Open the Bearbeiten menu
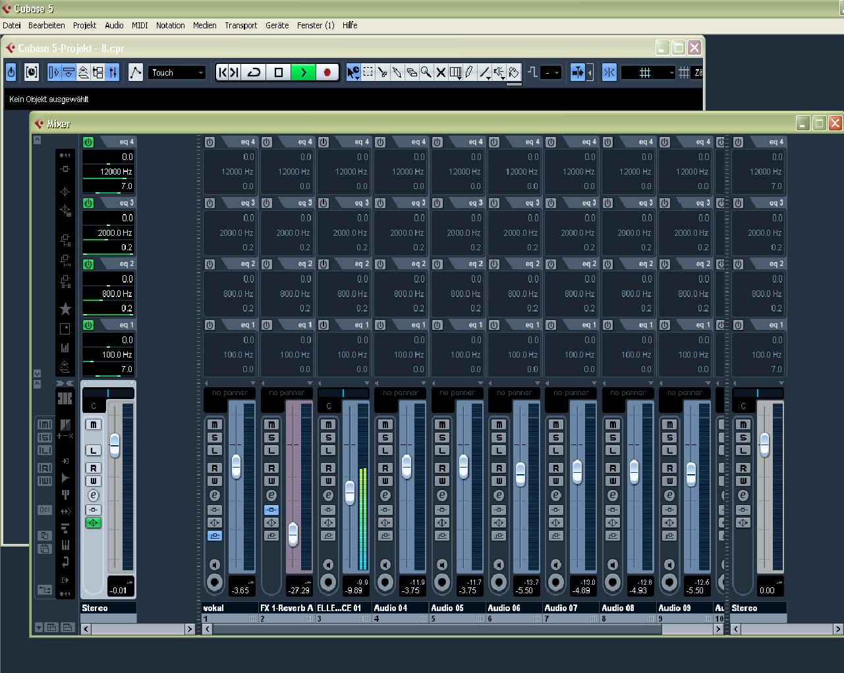The height and width of the screenshot is (673, 844). pos(47,25)
